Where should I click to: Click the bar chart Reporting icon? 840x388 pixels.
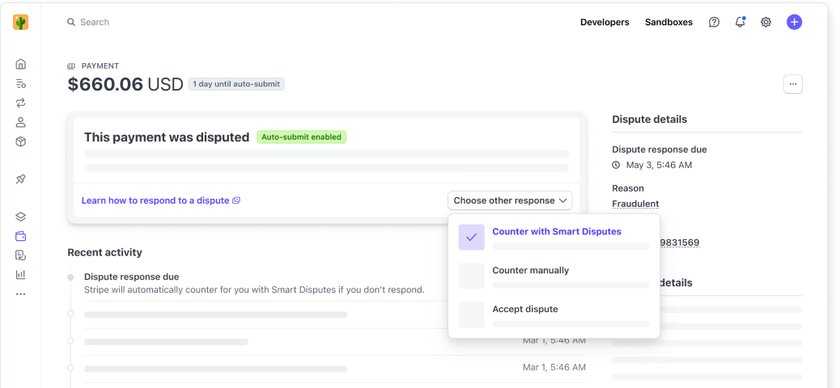pos(21,274)
